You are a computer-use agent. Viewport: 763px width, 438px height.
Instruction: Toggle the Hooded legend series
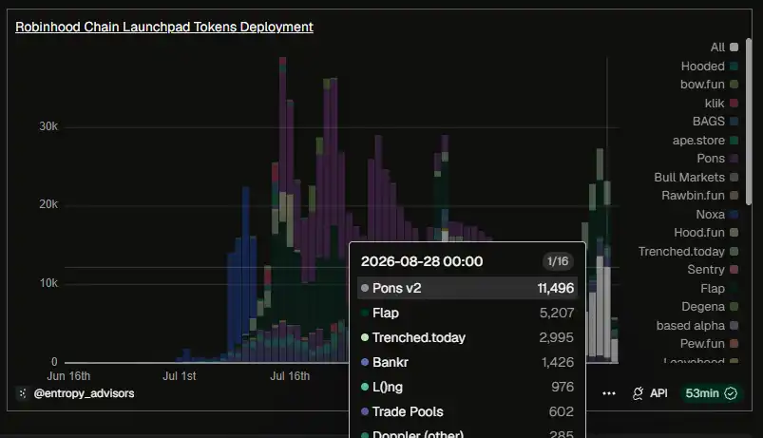[x=709, y=67]
